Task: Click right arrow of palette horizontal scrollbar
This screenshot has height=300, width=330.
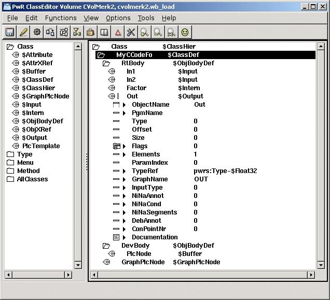Action: [x=68, y=275]
